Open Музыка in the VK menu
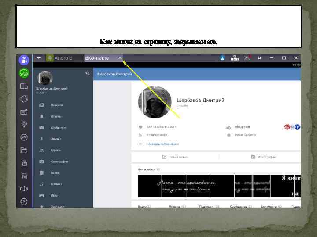Viewport: 317px width, 237px height. 63,184
